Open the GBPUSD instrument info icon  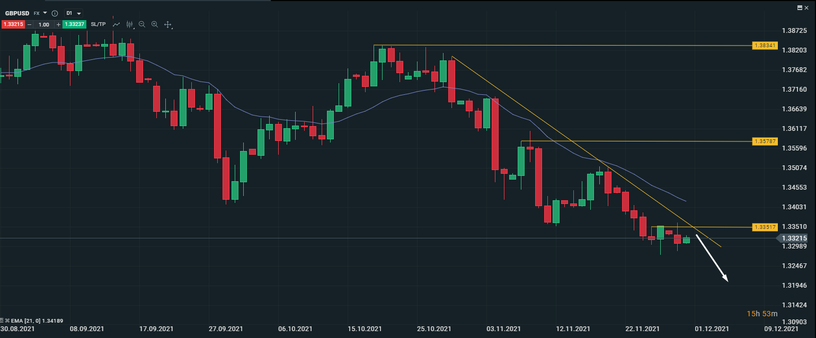[x=55, y=13]
